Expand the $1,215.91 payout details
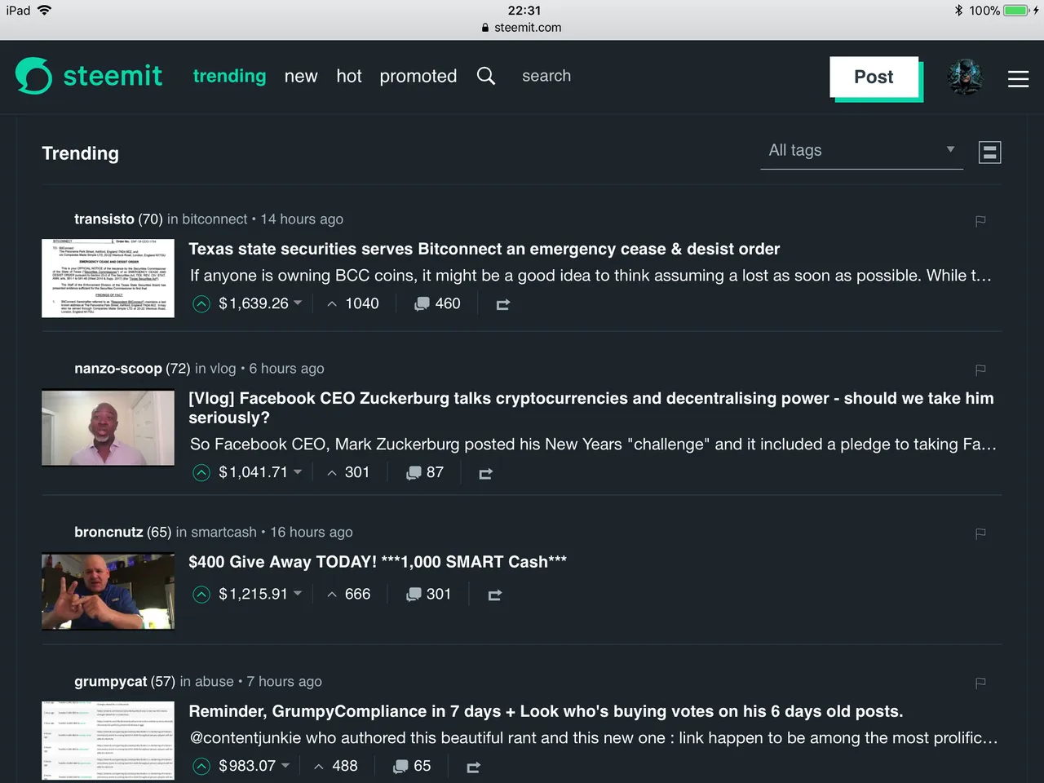This screenshot has height=783, width=1044. tap(260, 594)
